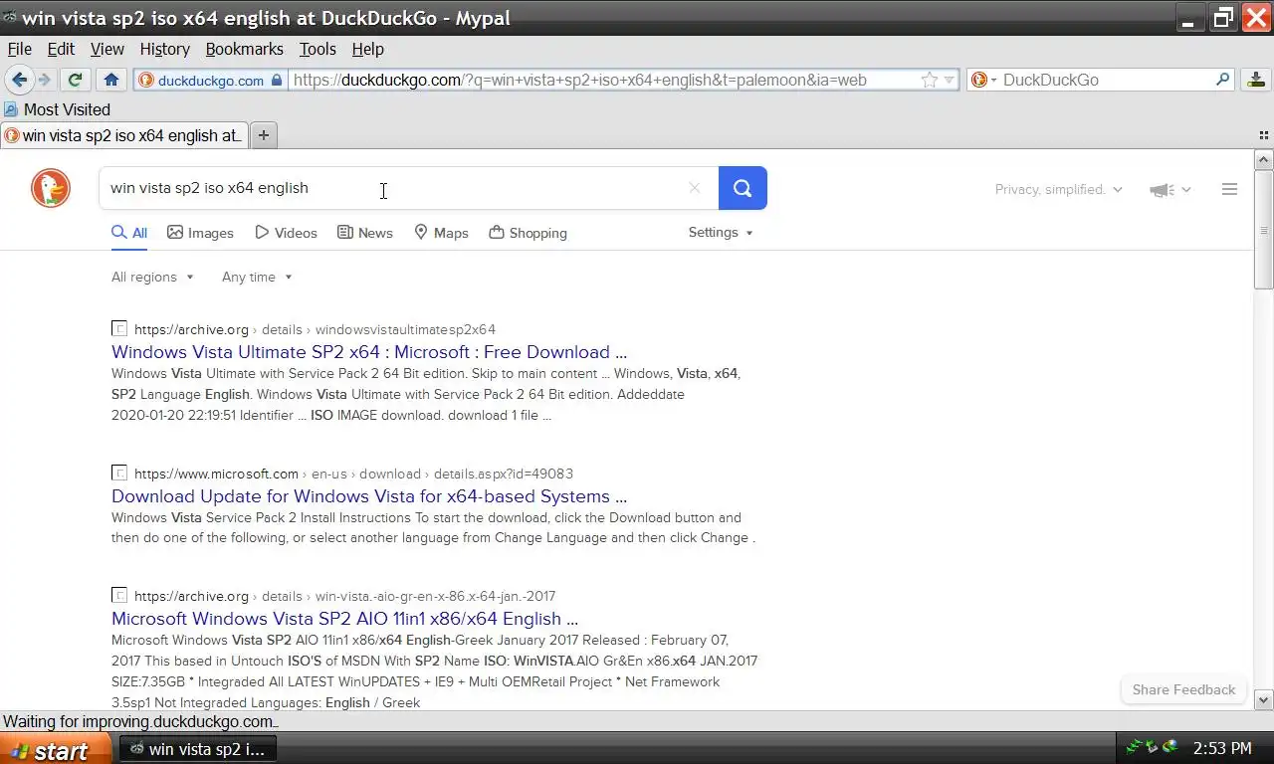Open 'Microsoft Windows Vista SP2 AIO 11in1' result
The image size is (1274, 764).
344,619
